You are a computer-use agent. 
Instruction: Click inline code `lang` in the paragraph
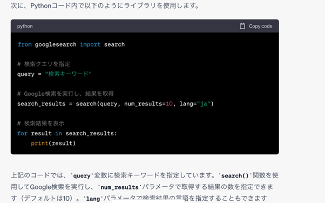click(x=93, y=199)
